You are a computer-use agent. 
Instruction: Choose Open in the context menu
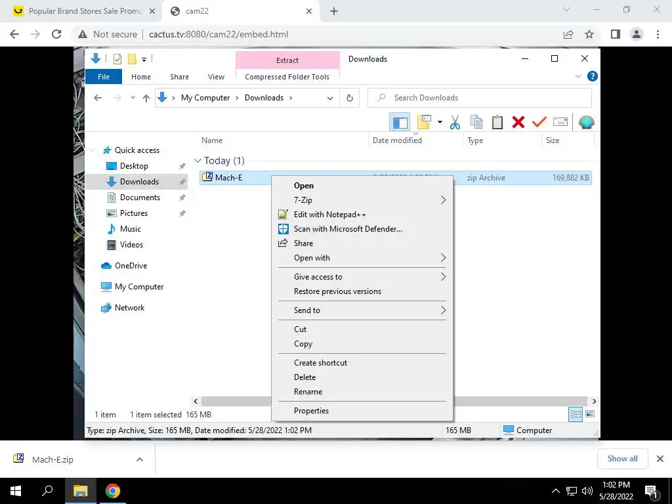click(362, 186)
